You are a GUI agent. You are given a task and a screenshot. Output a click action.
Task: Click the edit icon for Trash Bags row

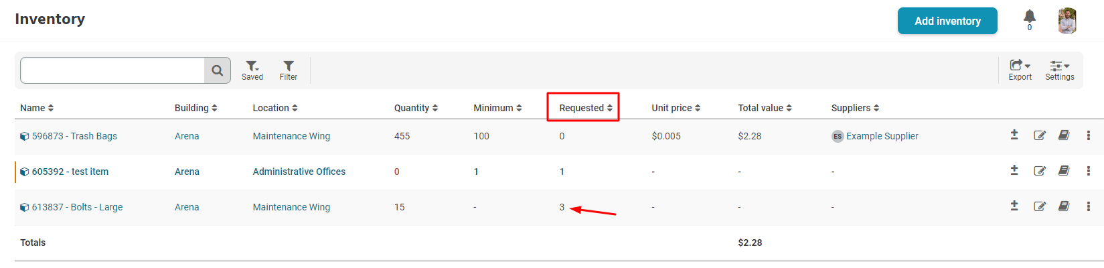click(x=1040, y=135)
